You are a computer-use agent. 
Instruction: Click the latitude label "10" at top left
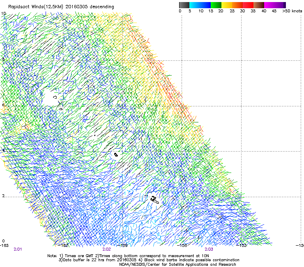click(x=3, y=14)
